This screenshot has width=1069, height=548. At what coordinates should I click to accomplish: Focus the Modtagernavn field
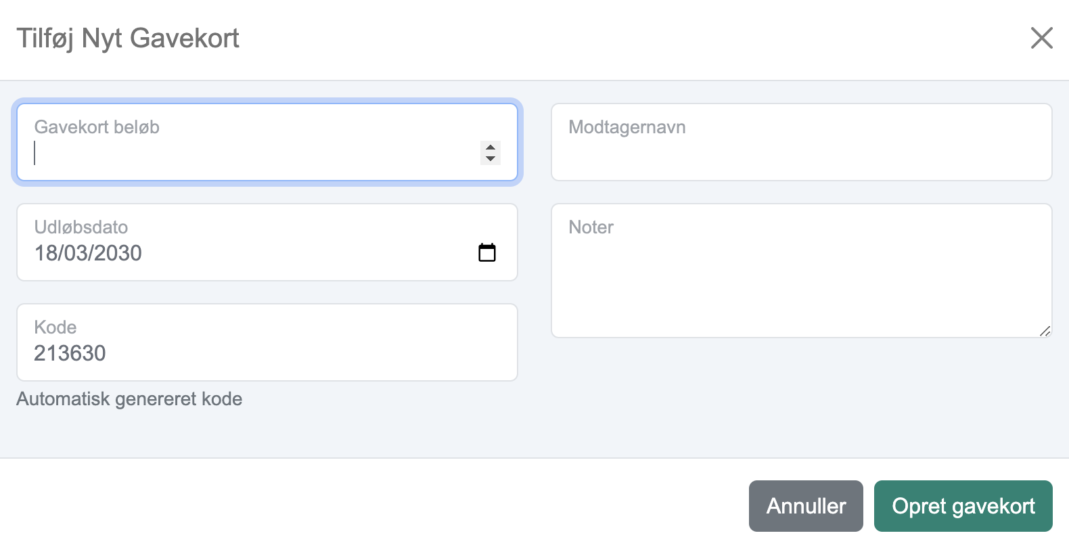[x=802, y=142]
